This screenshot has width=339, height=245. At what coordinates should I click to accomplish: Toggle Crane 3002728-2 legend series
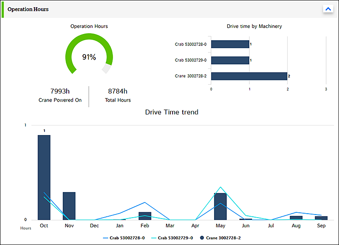click(x=220, y=238)
